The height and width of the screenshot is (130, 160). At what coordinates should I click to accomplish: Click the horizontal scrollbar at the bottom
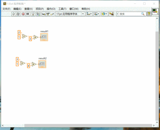[x=75, y=125]
